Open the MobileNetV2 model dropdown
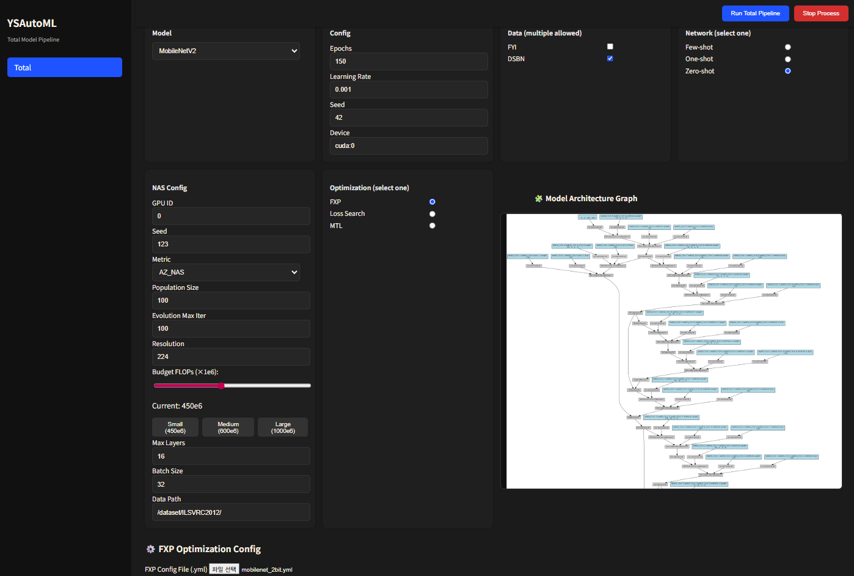 (225, 51)
